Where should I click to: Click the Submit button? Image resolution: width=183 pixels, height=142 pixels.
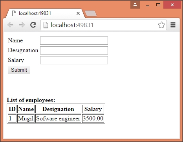[19, 70]
